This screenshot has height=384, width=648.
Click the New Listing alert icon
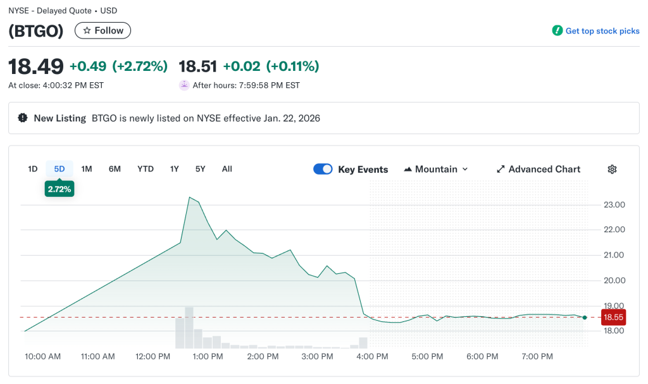pyautogui.click(x=23, y=118)
